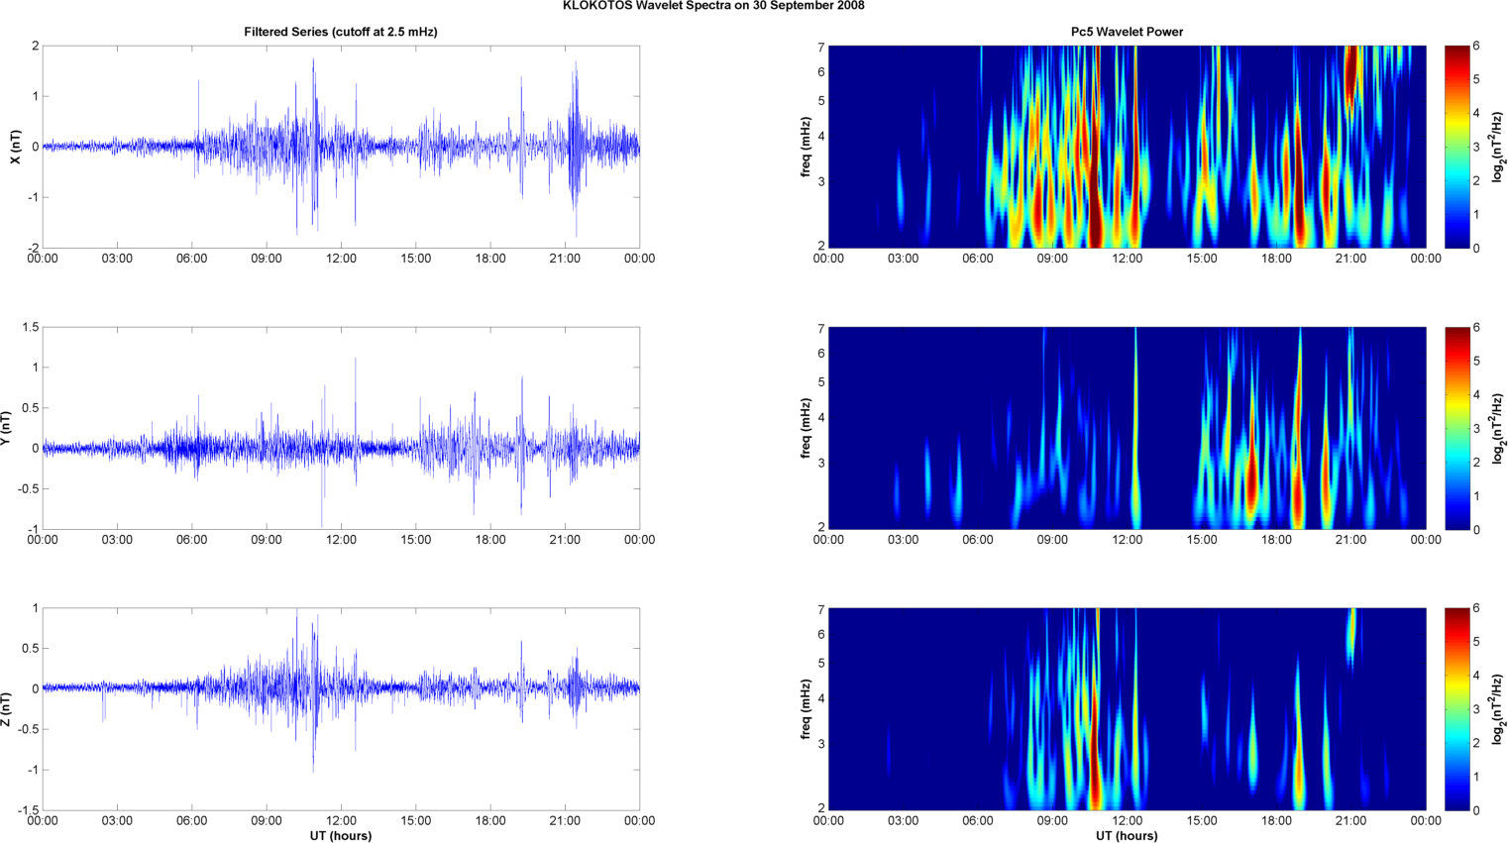Click 06:00 tick under the Y series plot

(192, 540)
